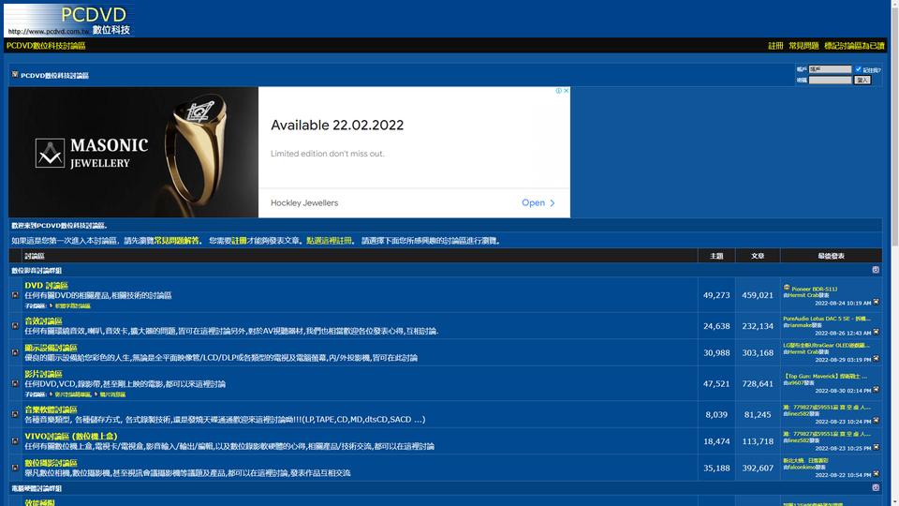Open 常見問題 in the top navigation bar
The height and width of the screenshot is (506, 899).
[803, 46]
